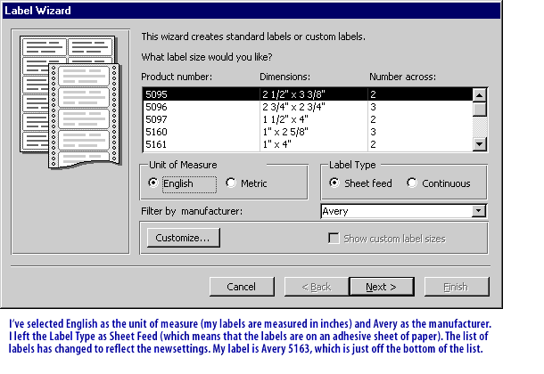
Task: Select product number 5096 row
Action: (x=308, y=107)
